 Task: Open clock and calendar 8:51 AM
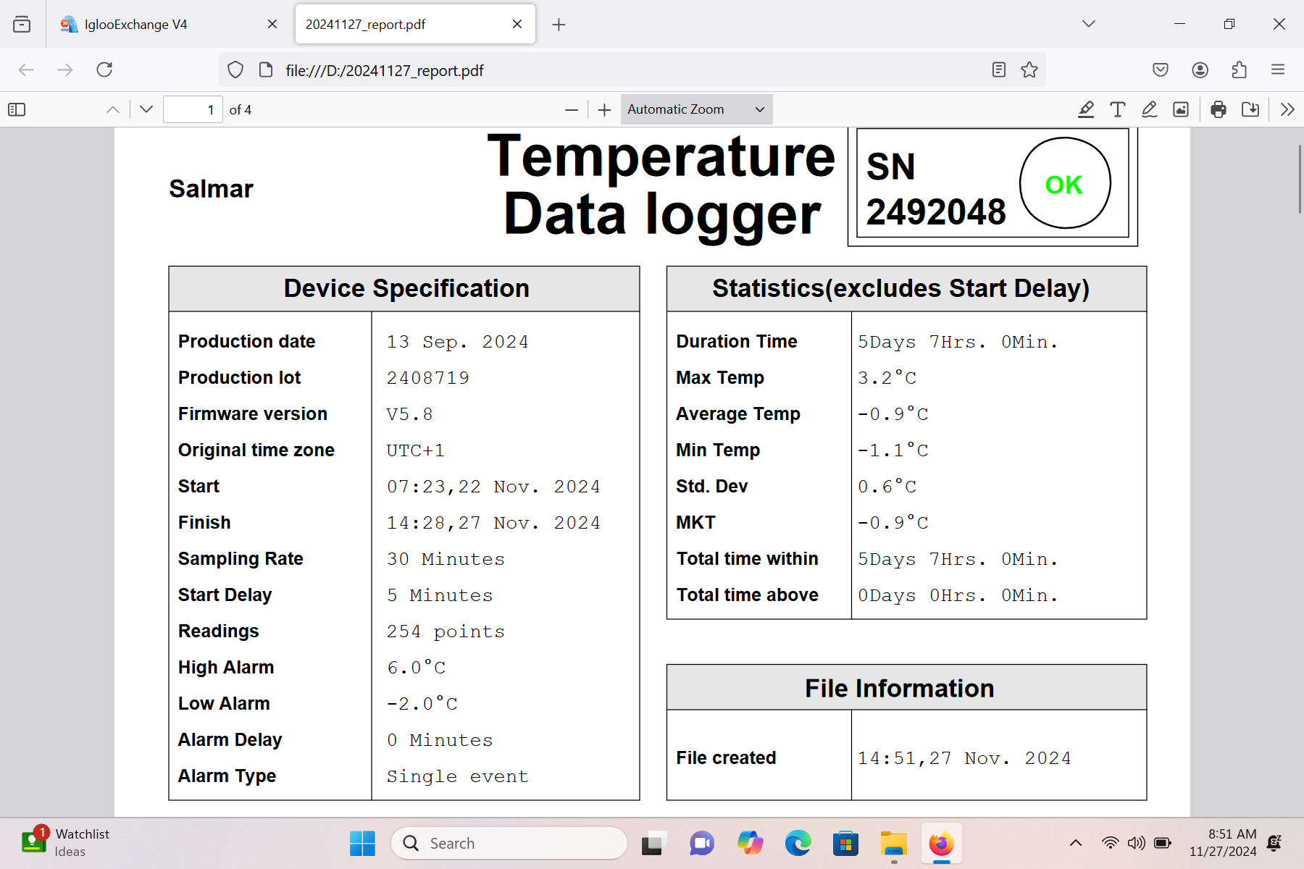coord(1223,843)
